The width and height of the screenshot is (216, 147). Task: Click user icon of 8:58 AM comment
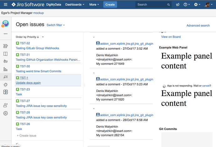click(98, 115)
